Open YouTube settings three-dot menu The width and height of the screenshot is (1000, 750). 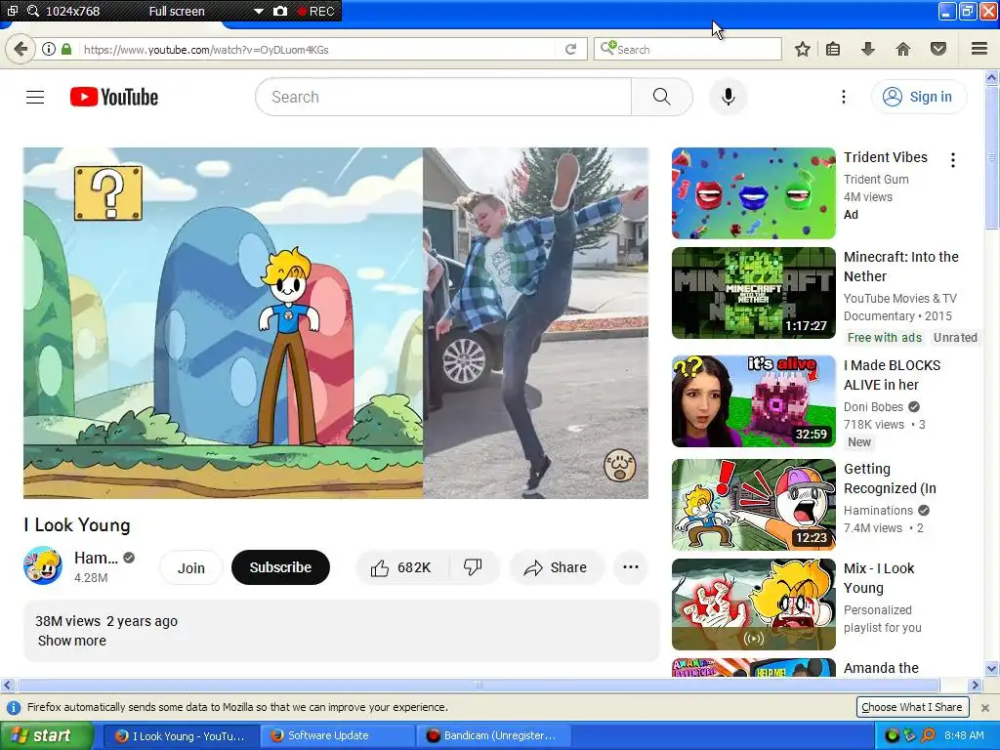[843, 97]
